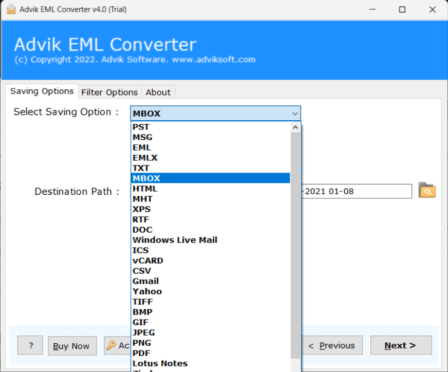Image resolution: width=448 pixels, height=372 pixels.
Task: Maximize the Advik EML Converter window
Action: tap(402, 9)
